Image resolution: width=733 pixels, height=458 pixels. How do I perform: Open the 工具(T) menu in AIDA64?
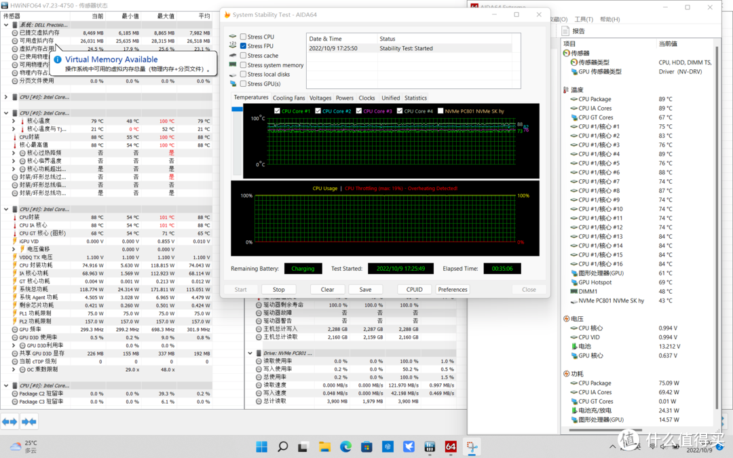coord(584,19)
